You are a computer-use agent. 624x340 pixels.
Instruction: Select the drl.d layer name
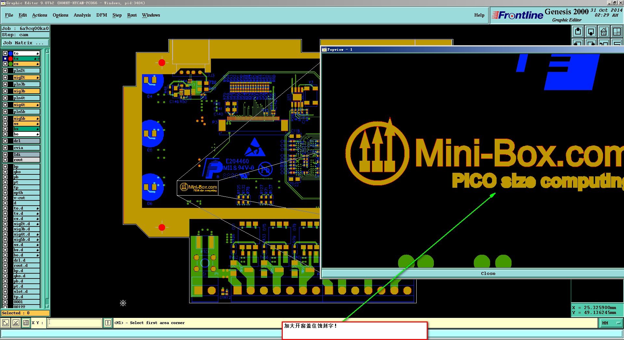[26, 260]
